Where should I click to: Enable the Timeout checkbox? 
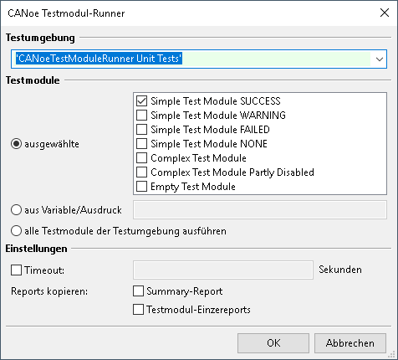point(16,270)
